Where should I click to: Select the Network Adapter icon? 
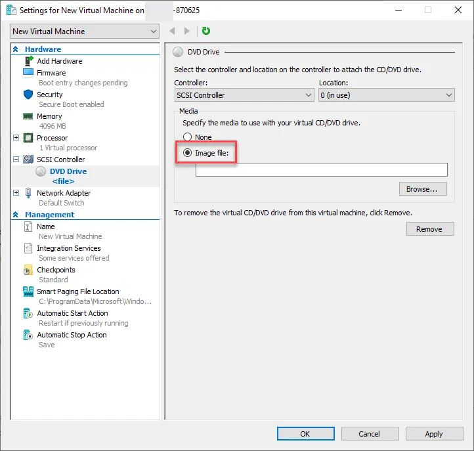pyautogui.click(x=28, y=193)
